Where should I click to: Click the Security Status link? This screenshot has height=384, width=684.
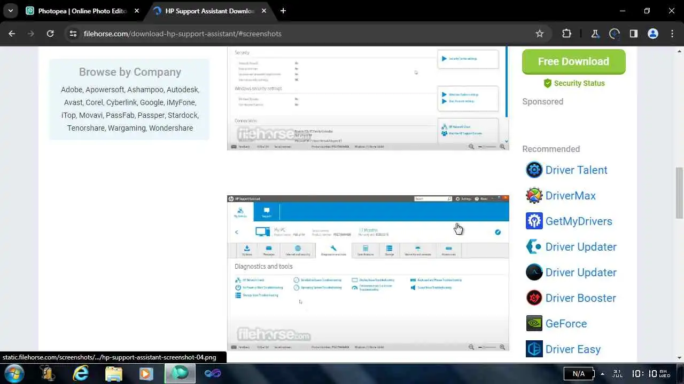[x=579, y=83]
